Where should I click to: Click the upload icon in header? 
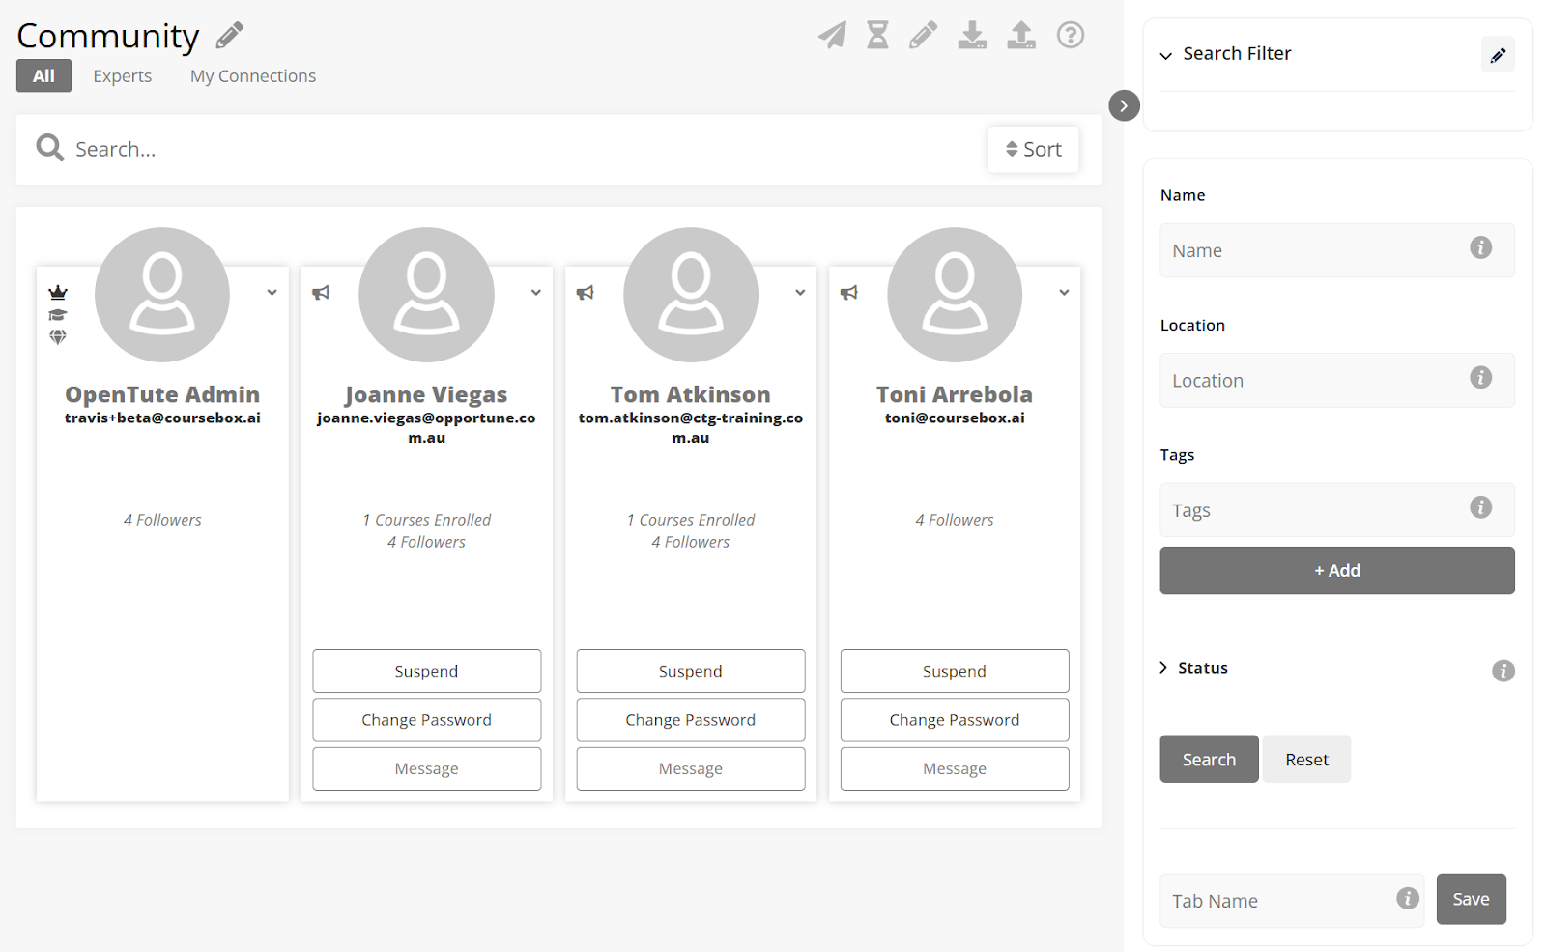click(1021, 36)
